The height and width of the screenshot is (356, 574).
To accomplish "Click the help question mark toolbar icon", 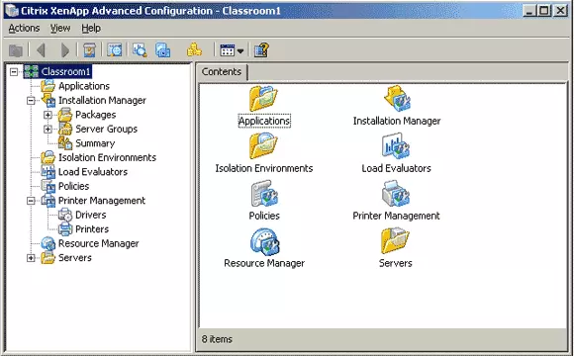I will (x=261, y=50).
